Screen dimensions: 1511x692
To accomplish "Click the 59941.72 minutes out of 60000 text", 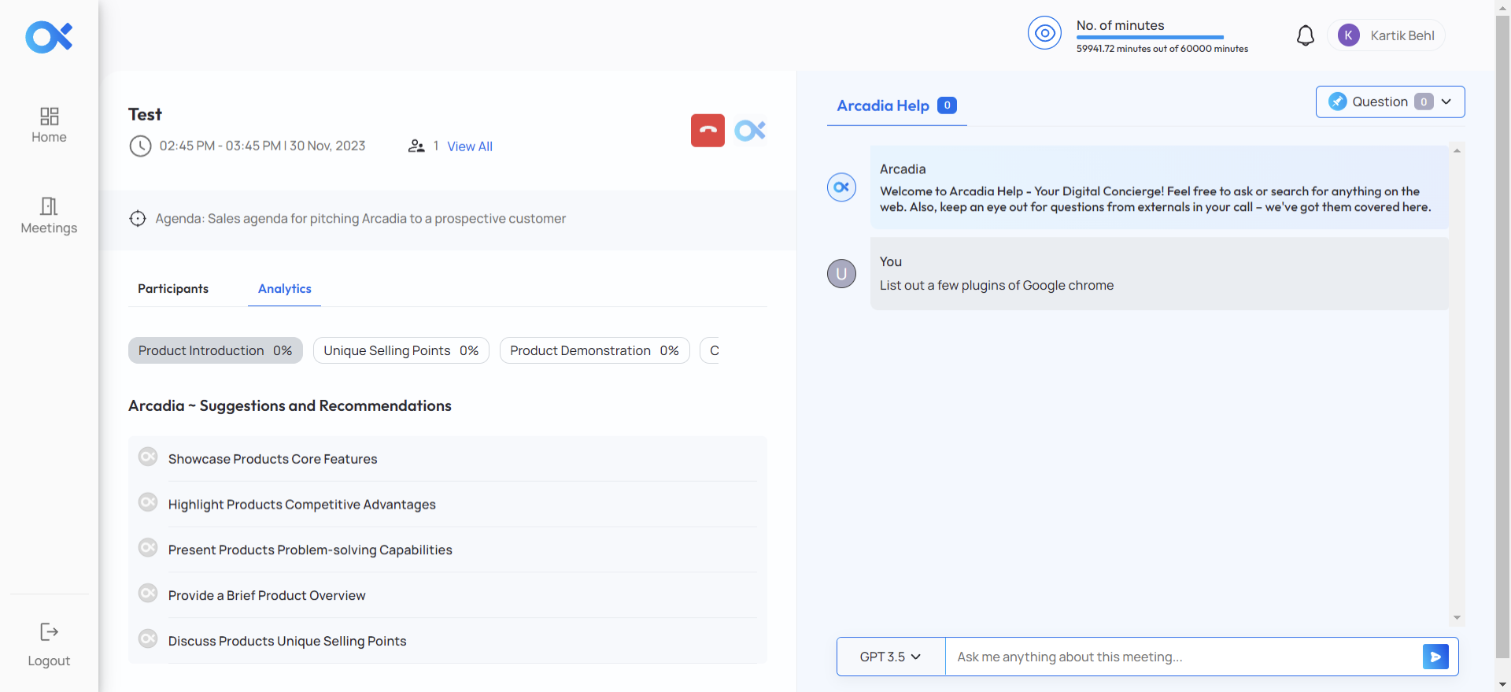I will (x=1162, y=49).
